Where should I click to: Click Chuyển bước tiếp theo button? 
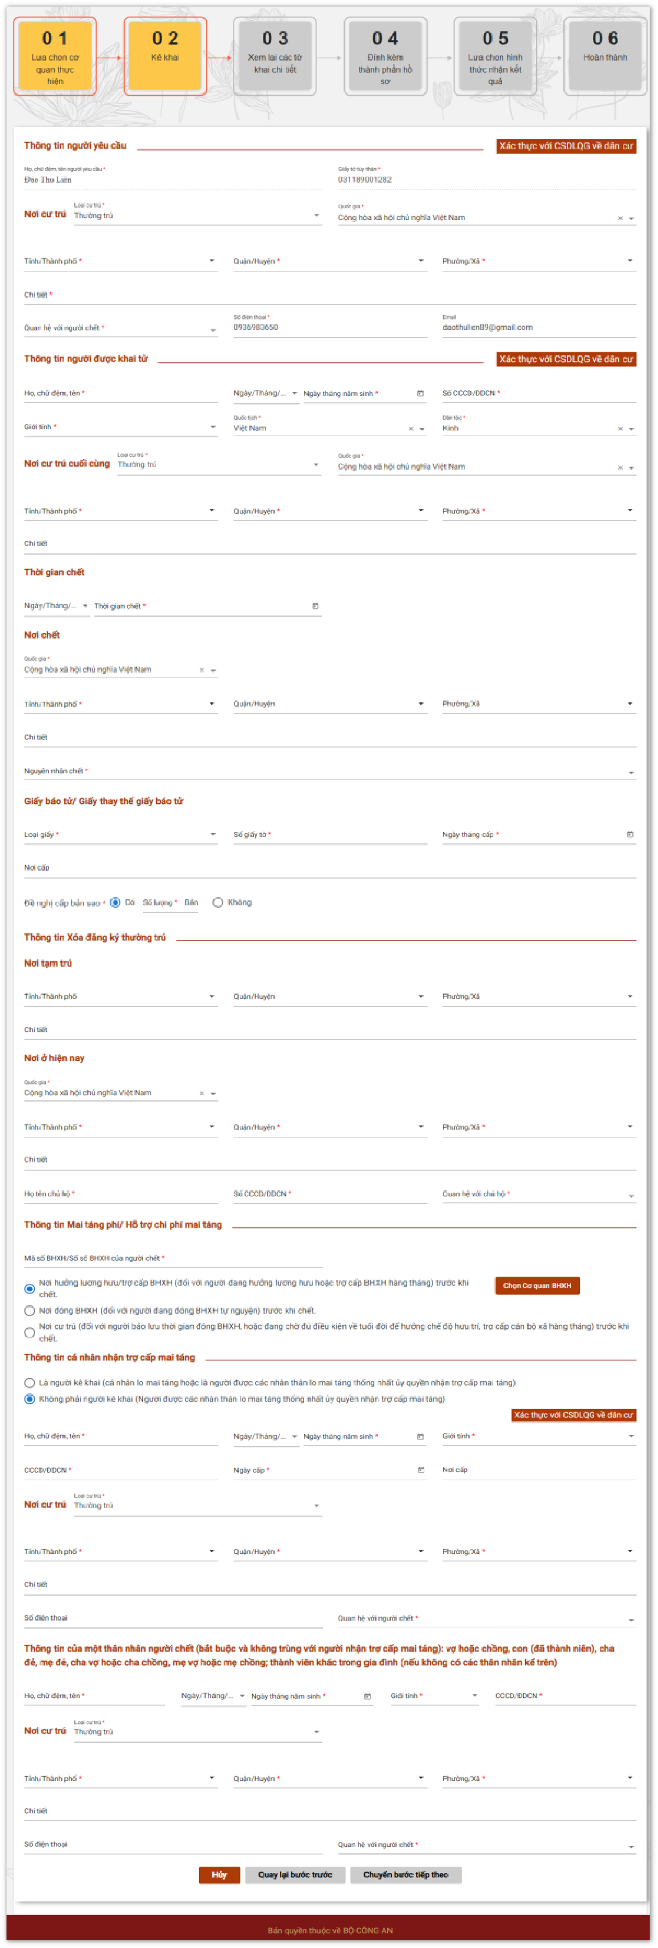(x=405, y=1875)
